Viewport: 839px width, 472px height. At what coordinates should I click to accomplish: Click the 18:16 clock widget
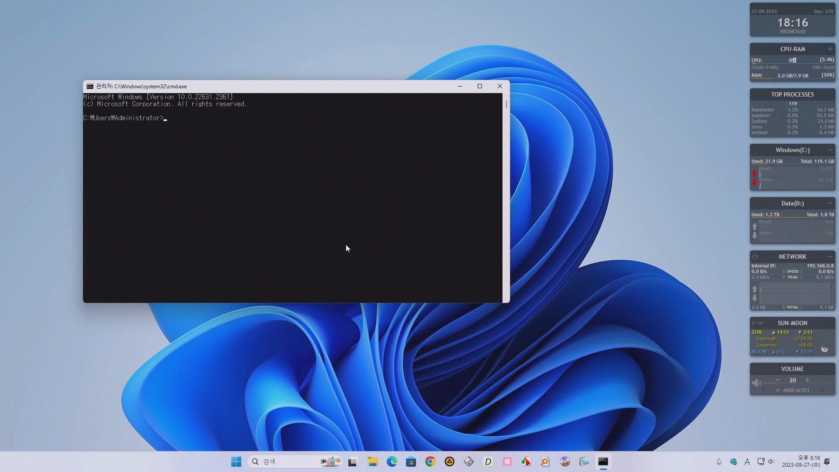pos(793,23)
